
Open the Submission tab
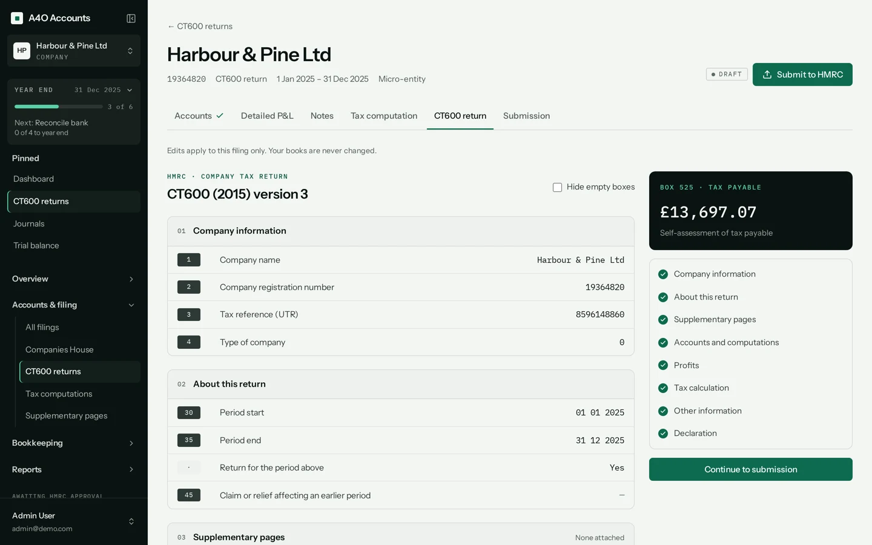(527, 116)
